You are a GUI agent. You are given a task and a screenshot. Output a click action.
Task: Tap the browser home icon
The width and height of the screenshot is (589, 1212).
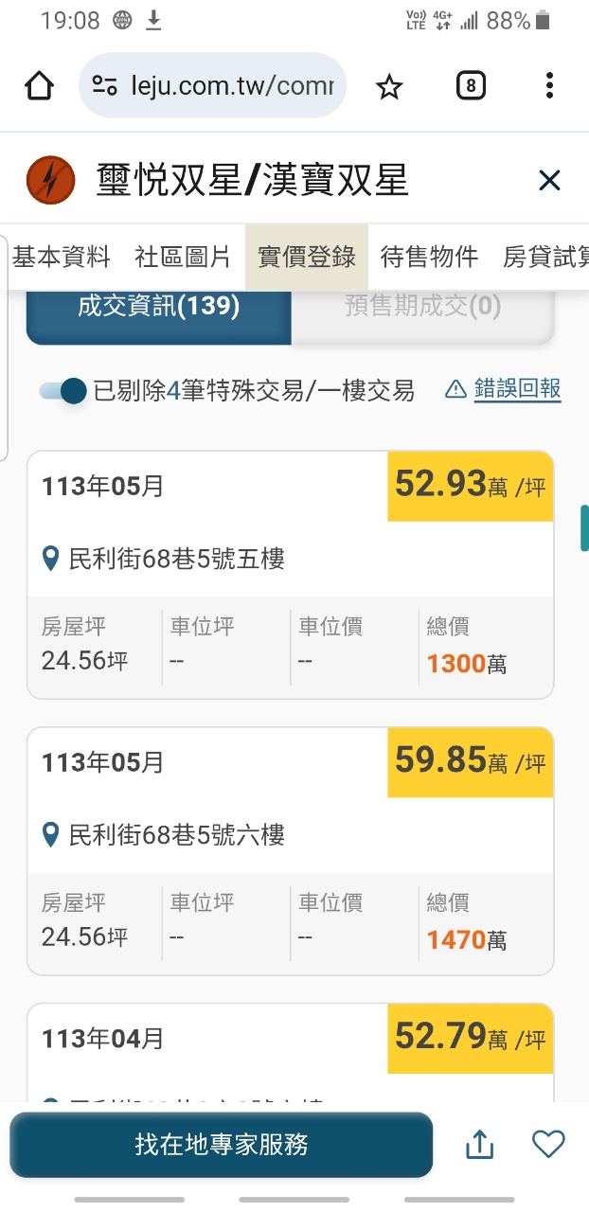click(39, 86)
